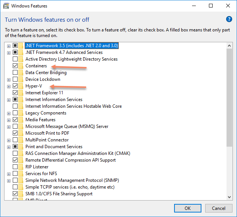Click folder icon beside Data Center Bridging
This screenshot has height=217, width=237.
pyautogui.click(x=21, y=73)
